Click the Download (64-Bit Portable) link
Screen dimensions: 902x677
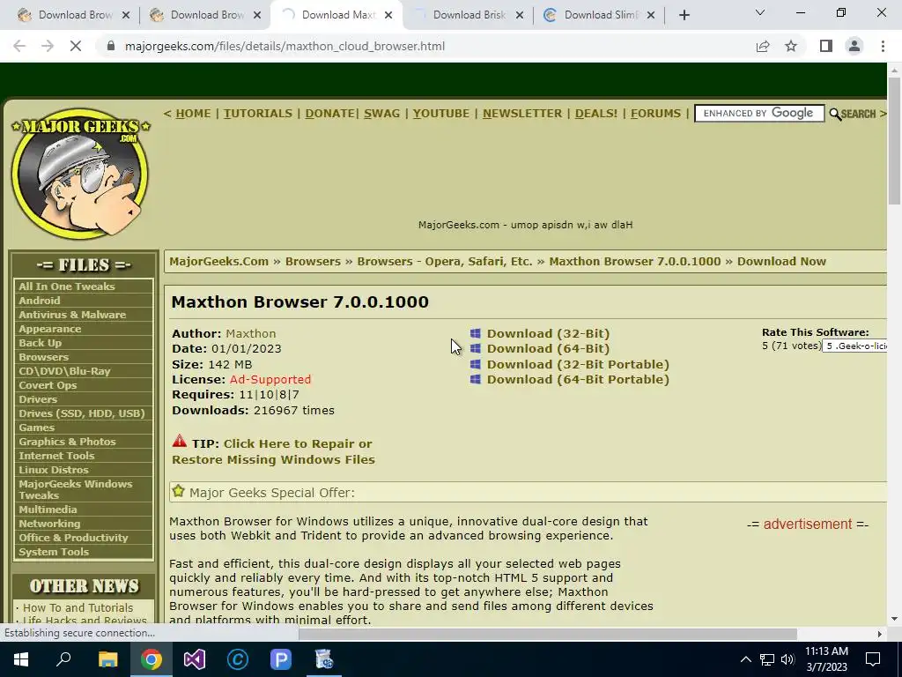[578, 379]
